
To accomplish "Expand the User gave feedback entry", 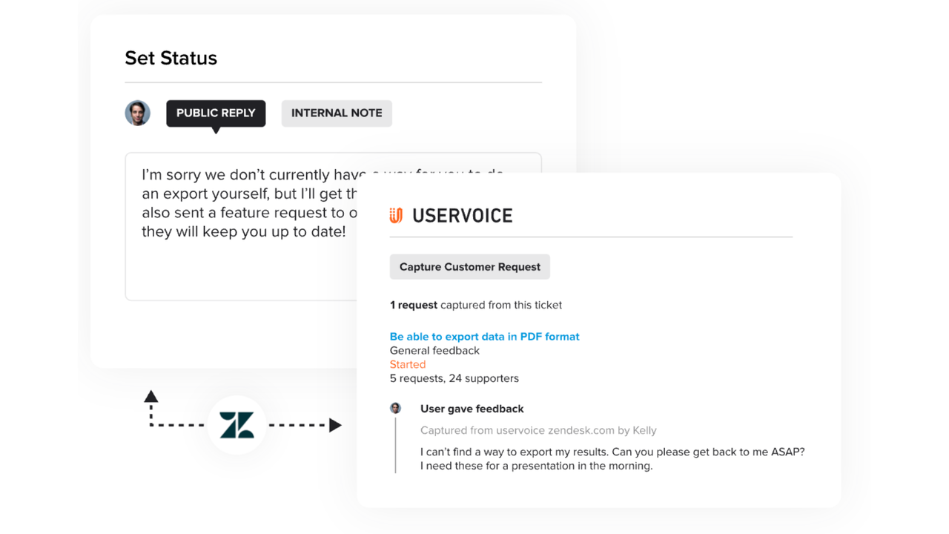I will tap(472, 409).
